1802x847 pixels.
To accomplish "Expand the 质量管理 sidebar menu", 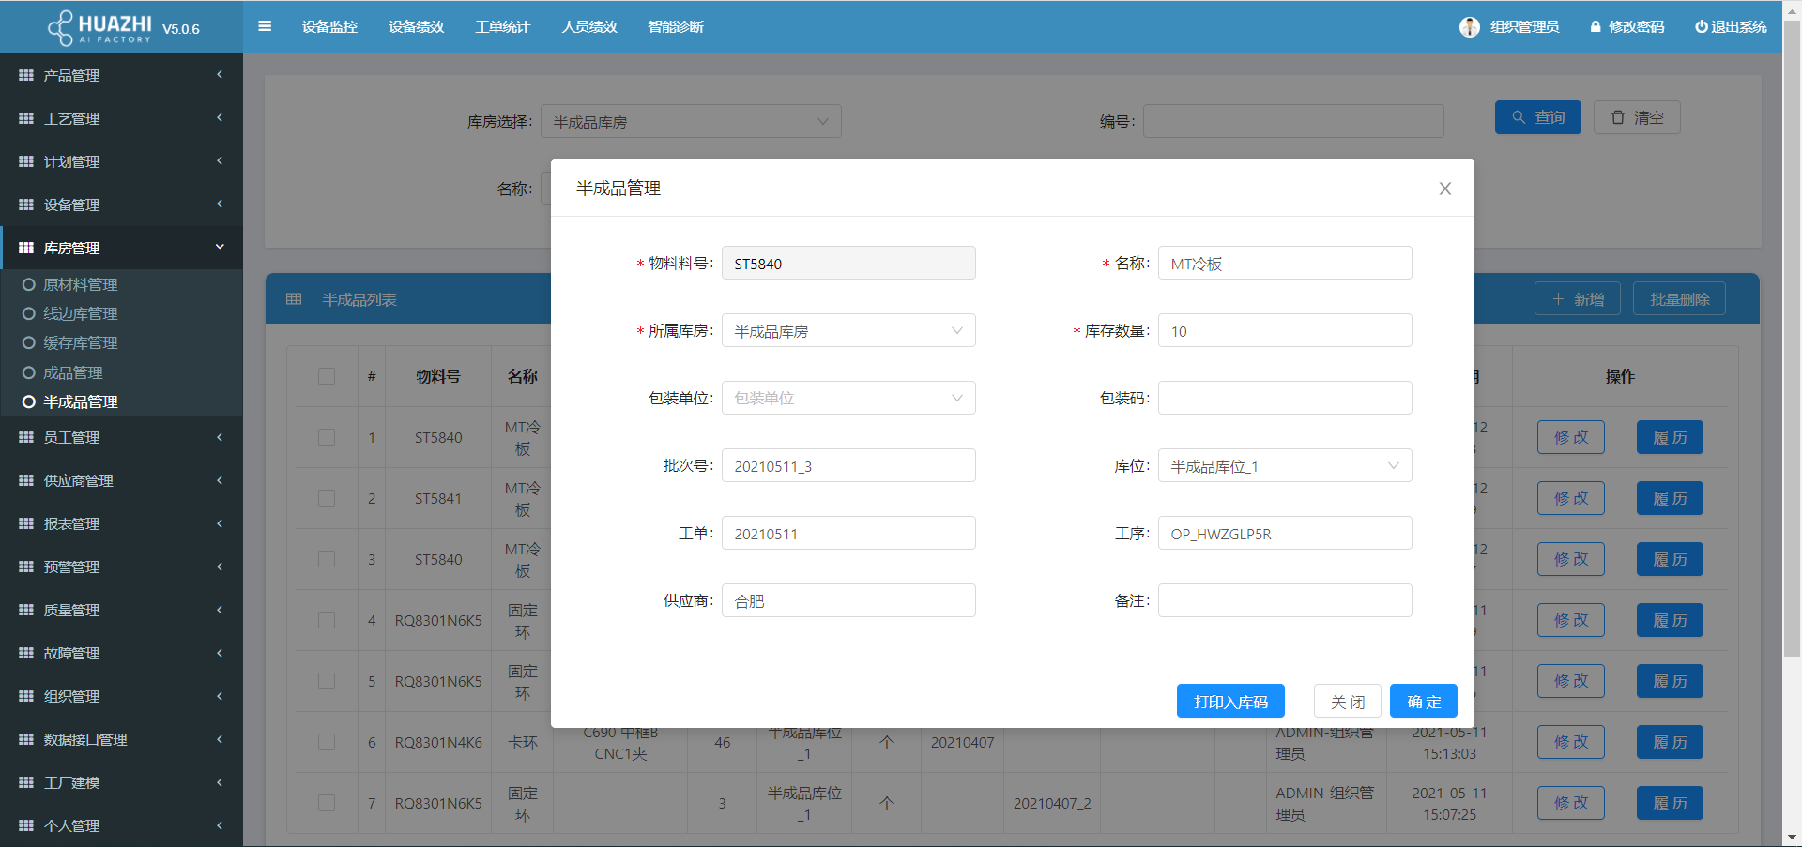I will tap(121, 610).
